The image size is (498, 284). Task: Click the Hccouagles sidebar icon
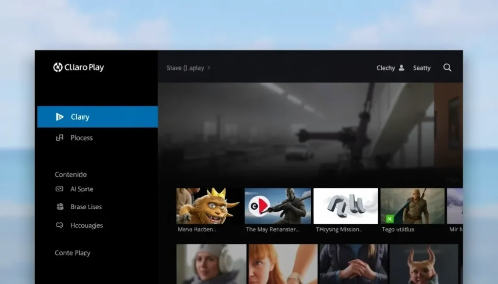pos(60,225)
